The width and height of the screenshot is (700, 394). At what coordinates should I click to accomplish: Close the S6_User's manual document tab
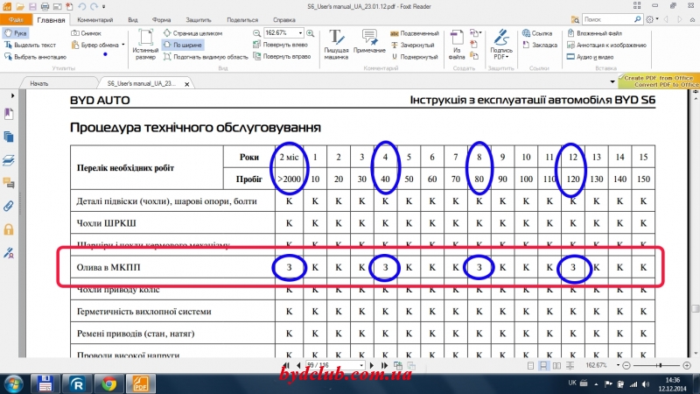[187, 84]
